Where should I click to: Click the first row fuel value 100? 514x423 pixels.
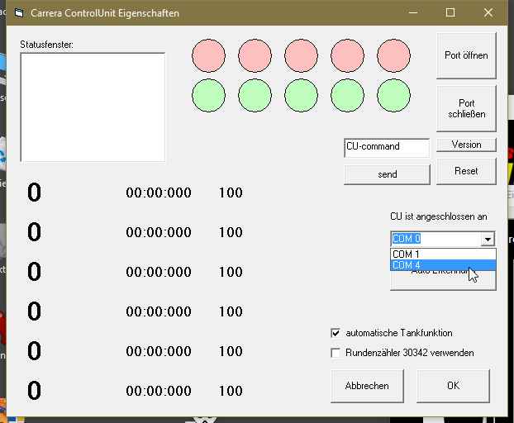(x=231, y=192)
